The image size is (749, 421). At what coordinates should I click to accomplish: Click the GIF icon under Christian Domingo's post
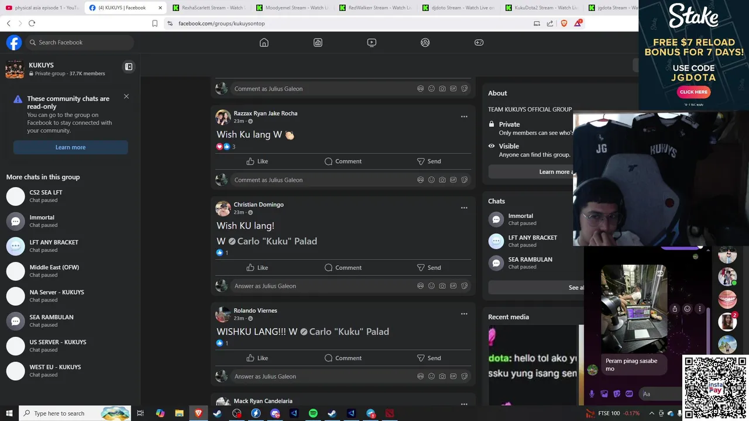453,286
